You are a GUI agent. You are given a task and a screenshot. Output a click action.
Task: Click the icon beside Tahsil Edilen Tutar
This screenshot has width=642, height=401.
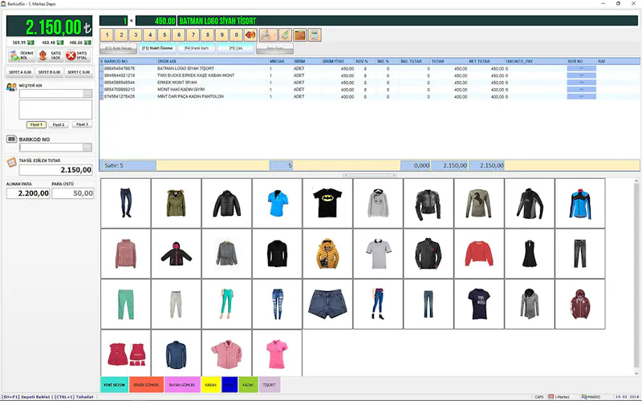click(11, 163)
